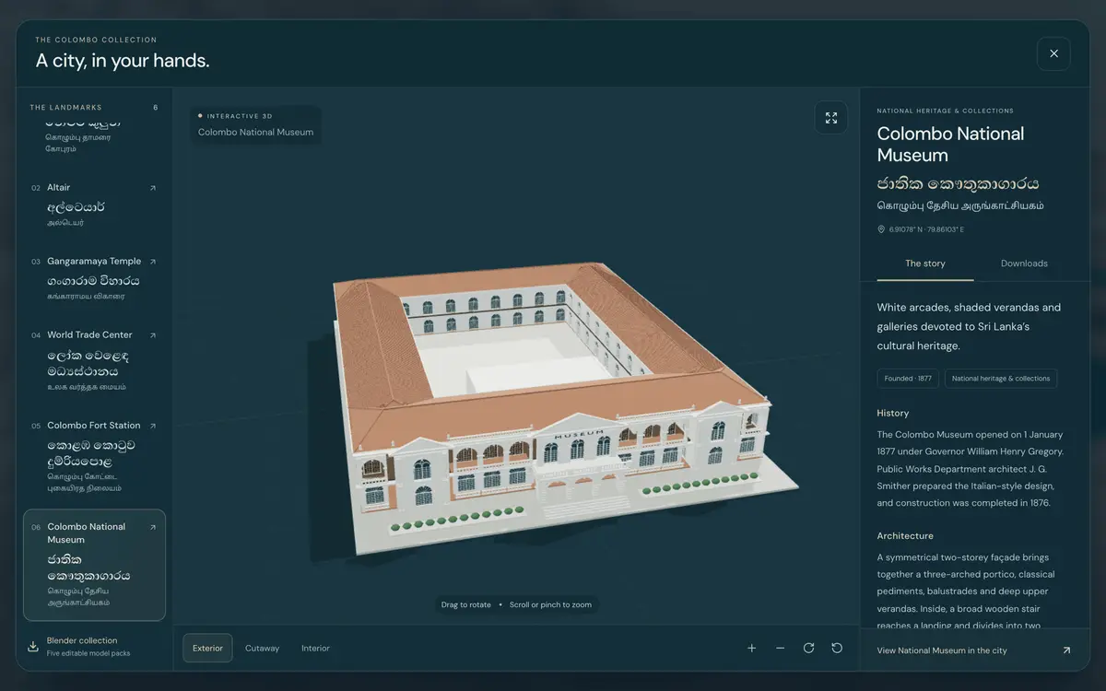This screenshot has height=691, width=1106.
Task: Open Colombo Fort Station arrow icon
Action: (153, 426)
